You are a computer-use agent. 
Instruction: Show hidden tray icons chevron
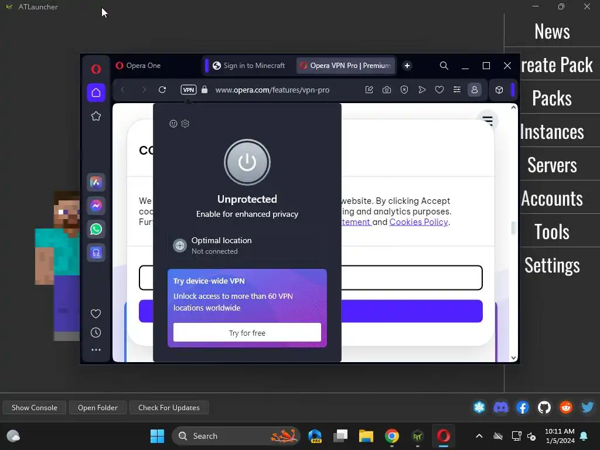click(479, 436)
